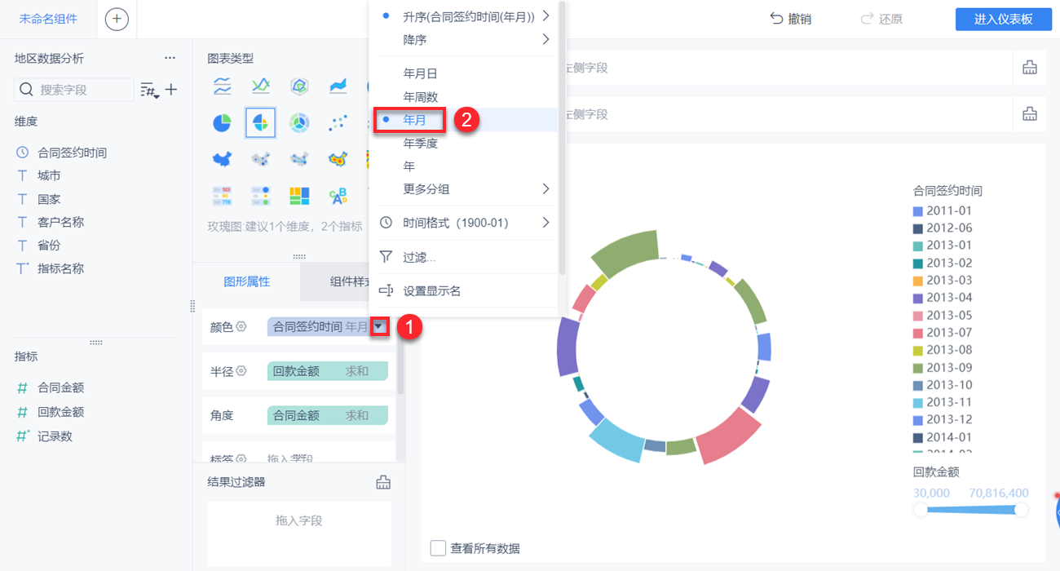This screenshot has width=1060, height=571.
Task: Click the 撤销 undo button
Action: tap(791, 19)
